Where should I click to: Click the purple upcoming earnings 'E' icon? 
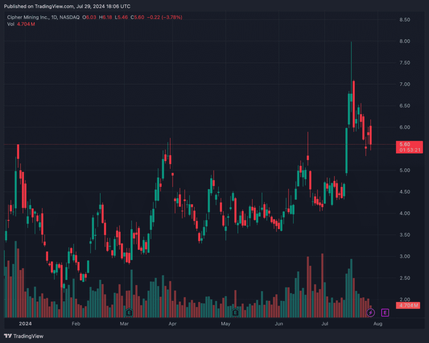385,312
